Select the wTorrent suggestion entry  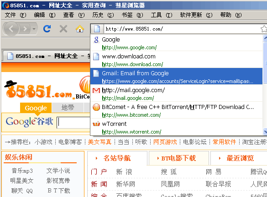(x=177, y=127)
